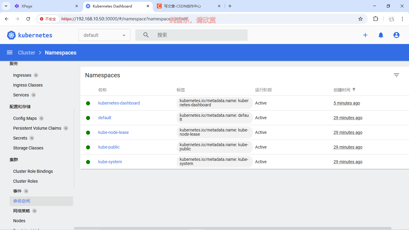The width and height of the screenshot is (409, 230).
Task: Open Storage Classes in the sidebar
Action: pos(28,148)
